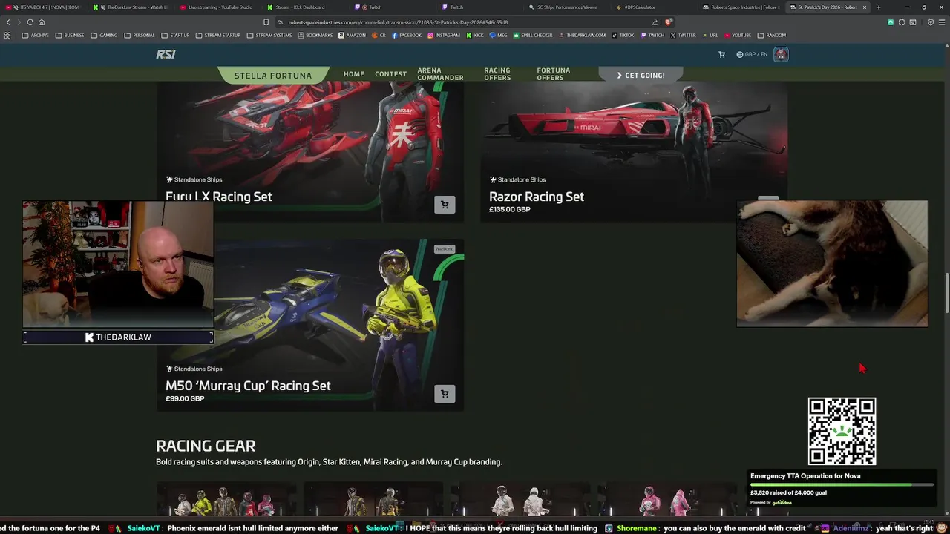Expand the GAMING bookmarks folder
950x534 pixels.
pos(104,35)
